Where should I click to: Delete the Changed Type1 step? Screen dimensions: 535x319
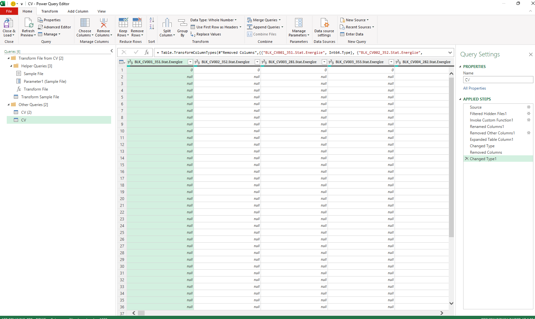[x=467, y=159]
